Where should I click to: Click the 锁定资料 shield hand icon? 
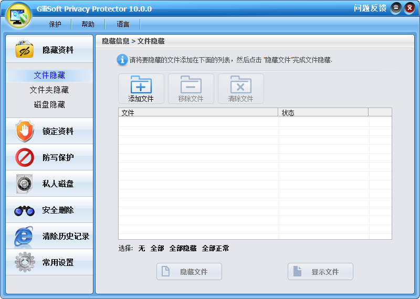point(25,131)
